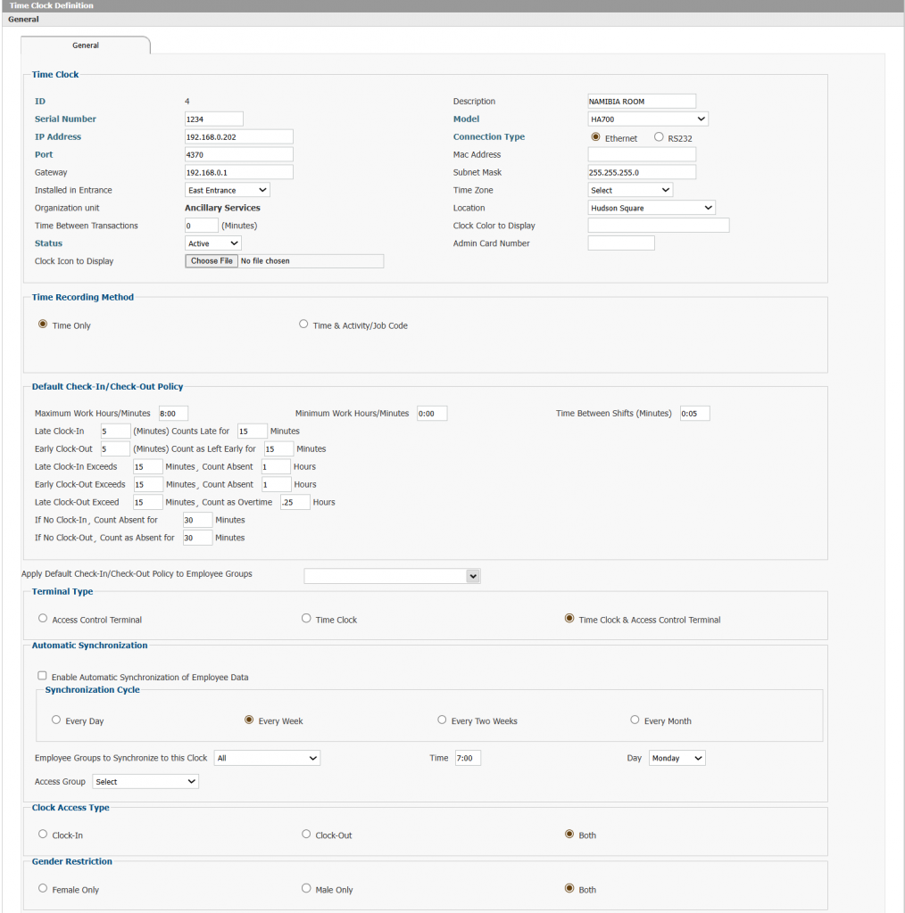Click the Late Clock-In Exceeds minutes field
Screen dimensions: 905x913
click(x=147, y=466)
